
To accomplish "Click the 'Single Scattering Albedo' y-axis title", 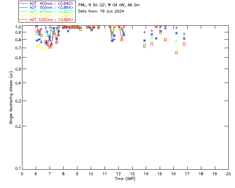I will (x=11, y=98).
